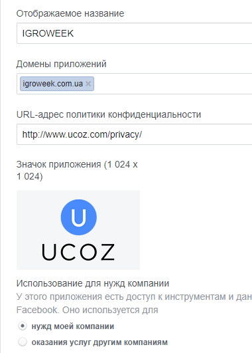Remove the igroweek.com.ua domain tag
The height and width of the screenshot is (353, 252).
(x=88, y=84)
